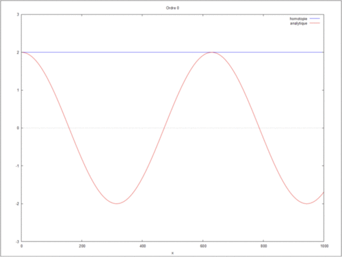Click the x-axis tick label 400
This screenshot has height=257, width=342.
pos(142,246)
